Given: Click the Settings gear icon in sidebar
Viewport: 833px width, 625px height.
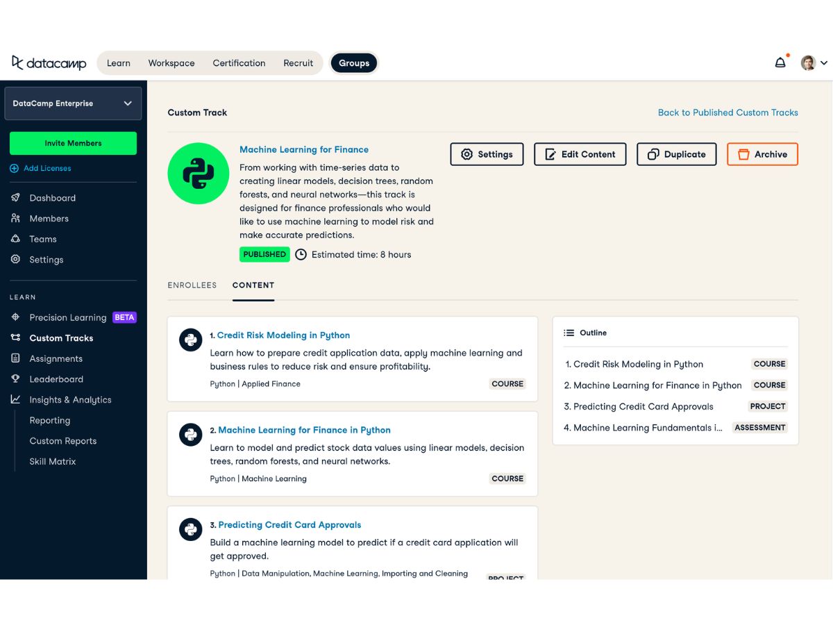Looking at the screenshot, I should [x=15, y=259].
